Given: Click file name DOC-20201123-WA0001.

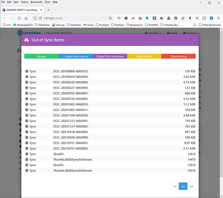Looking at the screenshot, I should (71, 121).
